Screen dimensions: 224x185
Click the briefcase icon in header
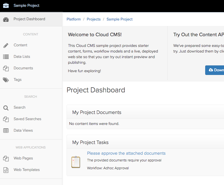(x=6, y=6)
